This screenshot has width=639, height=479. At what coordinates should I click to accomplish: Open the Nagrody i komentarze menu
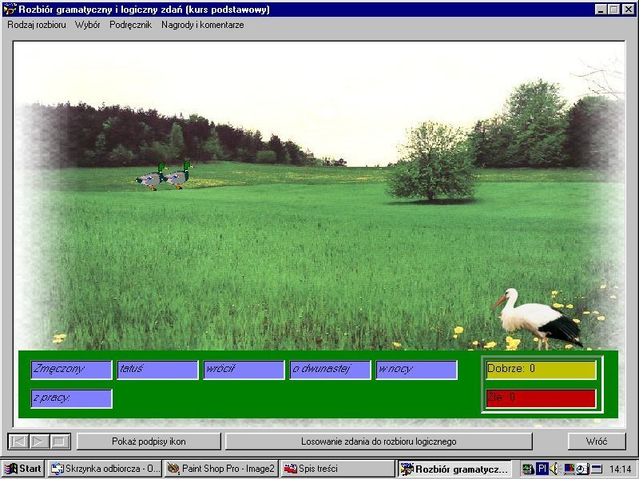pyautogui.click(x=203, y=25)
